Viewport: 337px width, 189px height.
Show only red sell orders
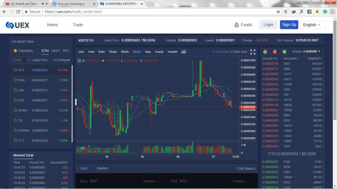point(275,51)
